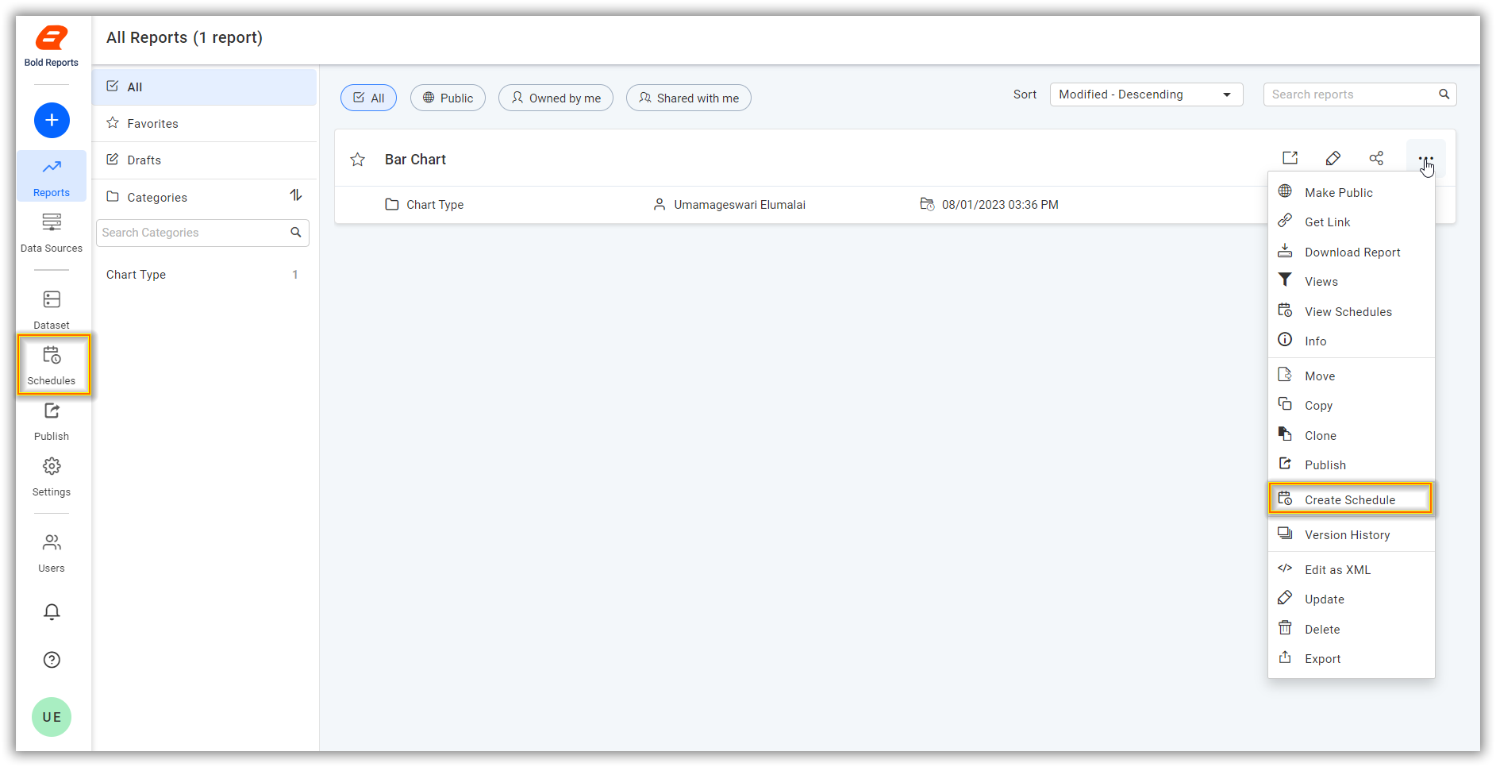Toggle the Categories sorting order
The height and width of the screenshot is (767, 1496).
tap(295, 195)
